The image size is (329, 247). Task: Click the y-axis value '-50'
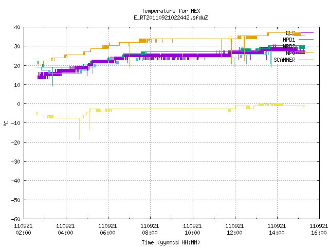tap(16, 200)
